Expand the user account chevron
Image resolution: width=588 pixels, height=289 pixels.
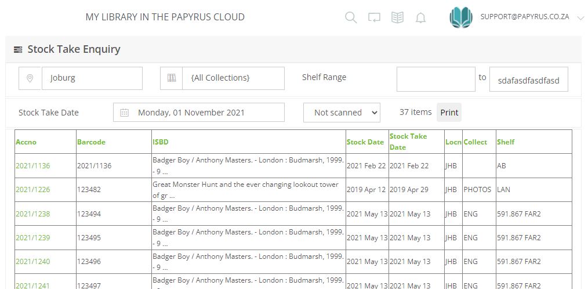(x=580, y=18)
